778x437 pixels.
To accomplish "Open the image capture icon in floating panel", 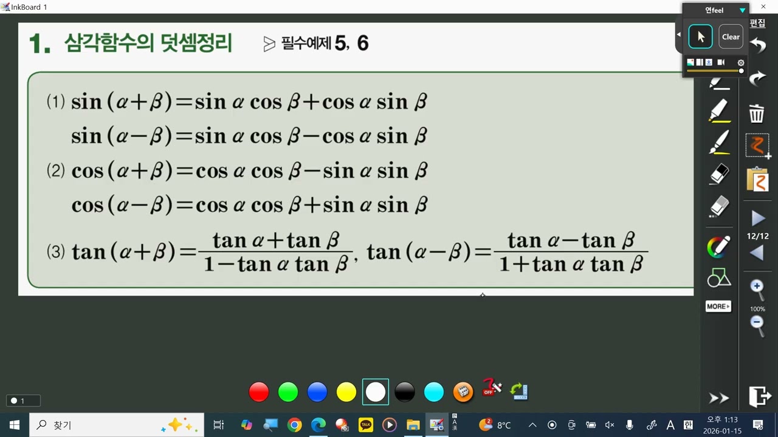I will tap(690, 62).
